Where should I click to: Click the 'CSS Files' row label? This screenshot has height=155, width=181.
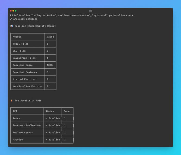click(x=19, y=51)
